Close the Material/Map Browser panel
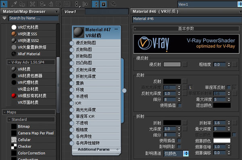 coord(56,12)
